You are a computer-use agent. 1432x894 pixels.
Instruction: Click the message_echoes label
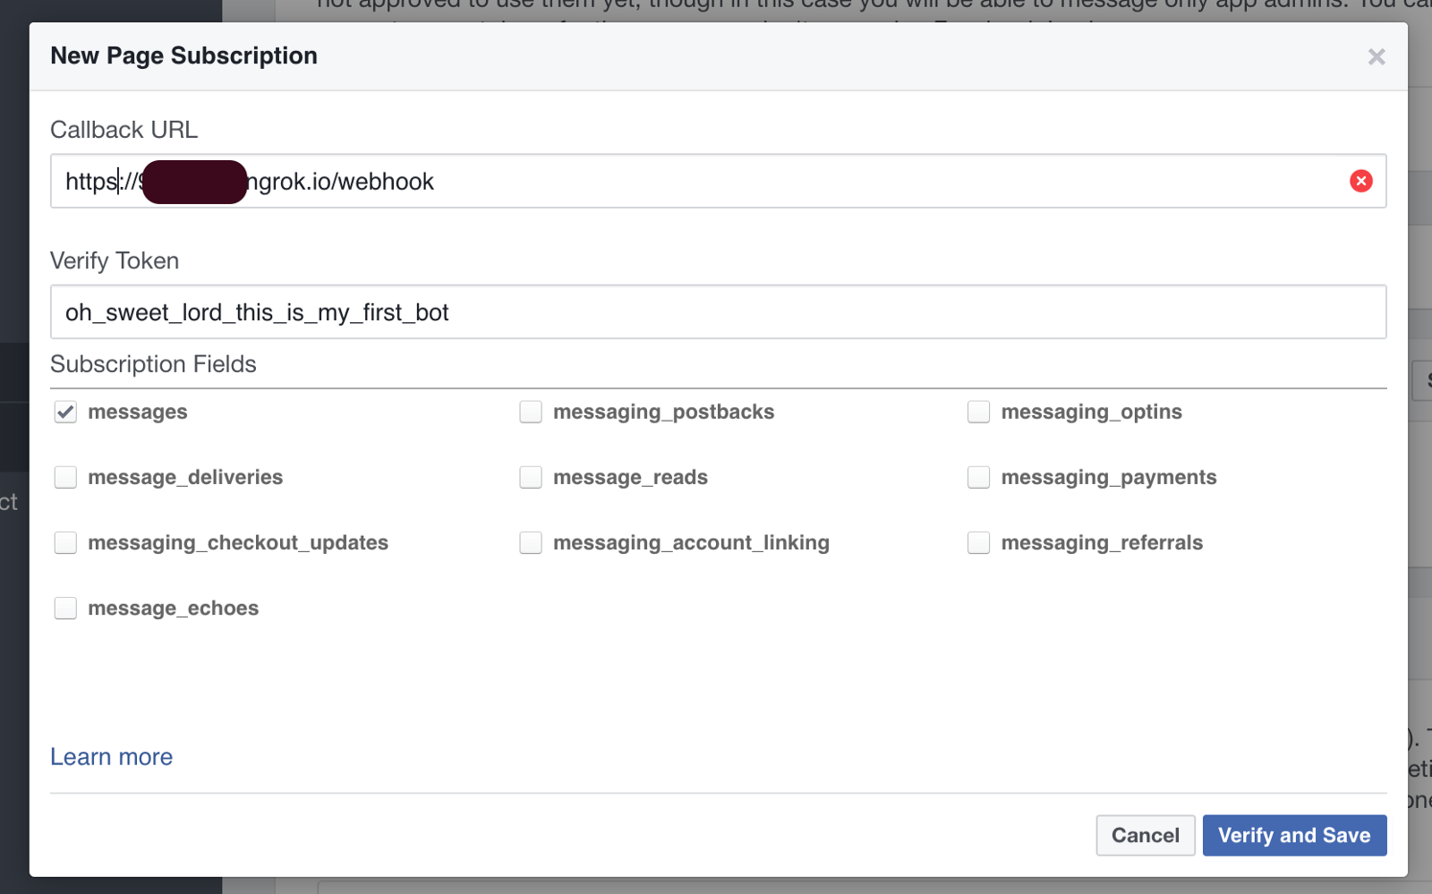point(173,609)
